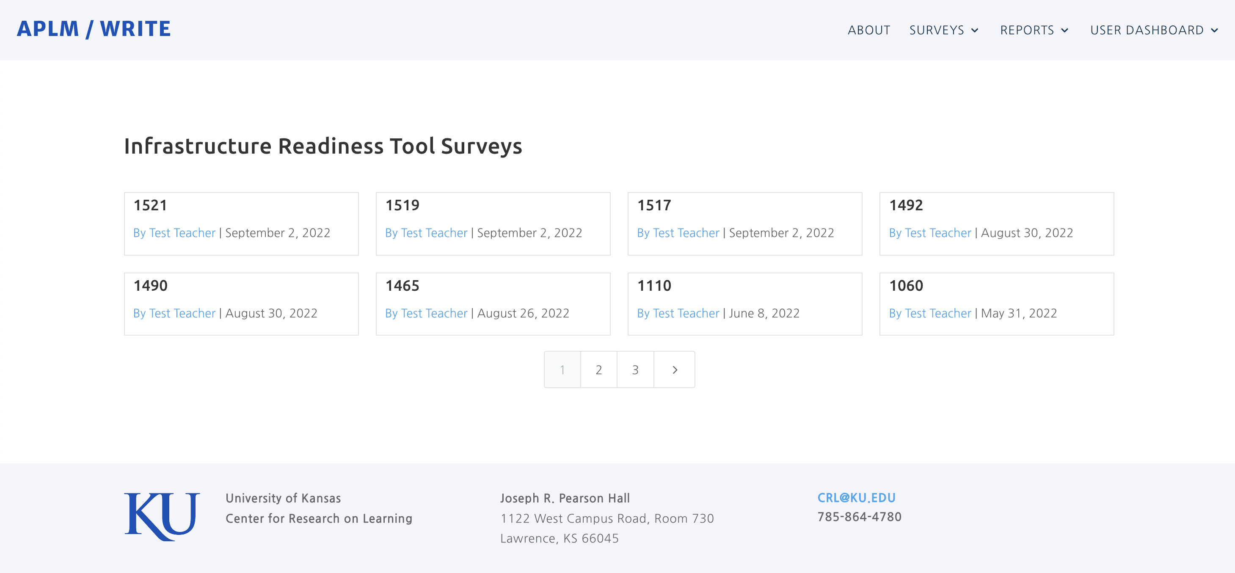The height and width of the screenshot is (573, 1235).
Task: Go to pagination page 3
Action: (635, 370)
